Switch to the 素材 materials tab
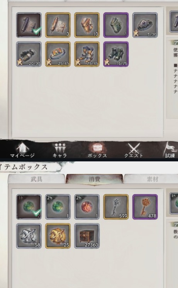This screenshot has height=288, width=178. click(152, 179)
